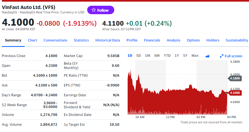Display the Max chart range
Image resolution: width=249 pixels, height=132 pixels.
[x=195, y=56]
